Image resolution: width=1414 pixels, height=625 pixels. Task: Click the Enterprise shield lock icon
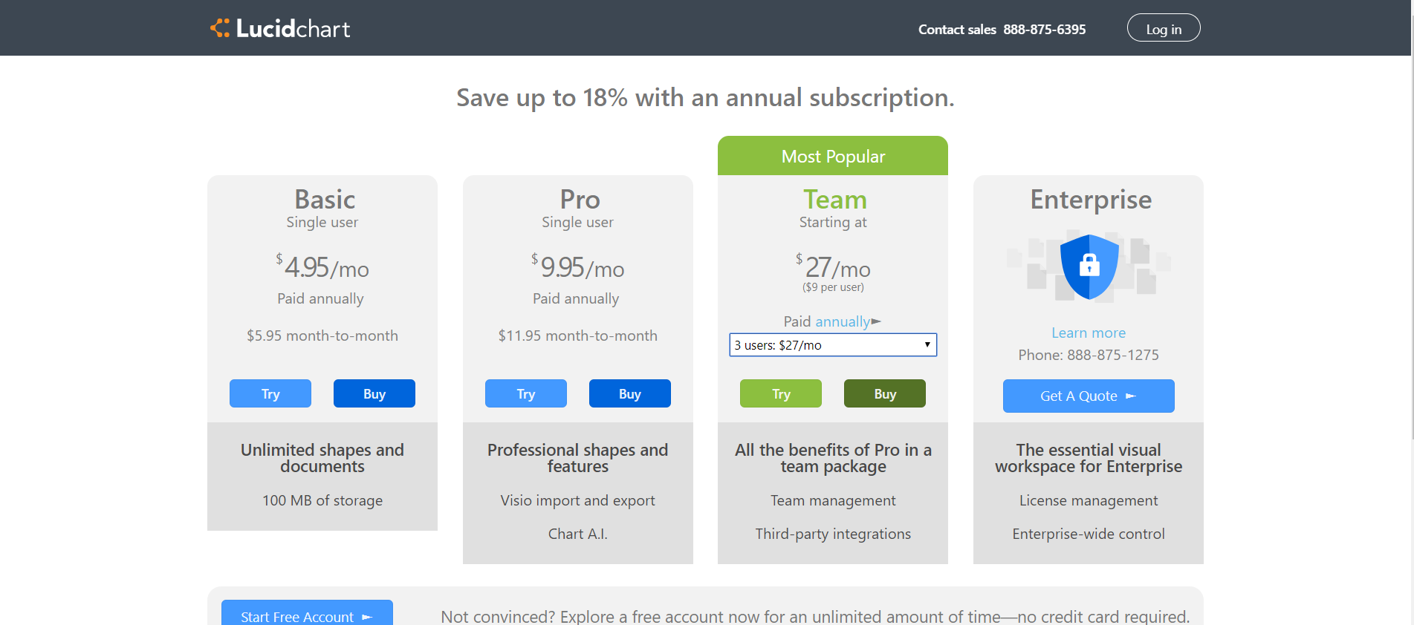coord(1089,266)
